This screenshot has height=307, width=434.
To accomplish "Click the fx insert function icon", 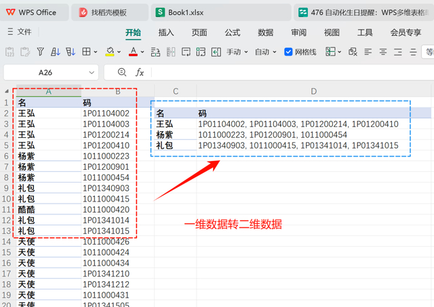I will [x=140, y=72].
